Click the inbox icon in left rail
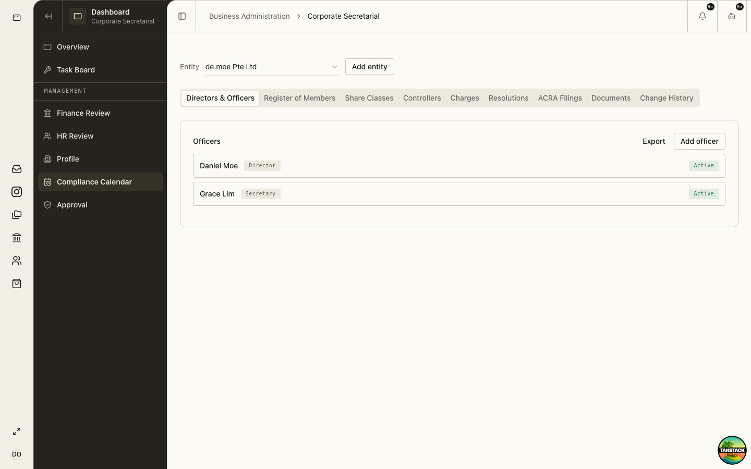Screen dimensions: 751x469 (x=17, y=169)
